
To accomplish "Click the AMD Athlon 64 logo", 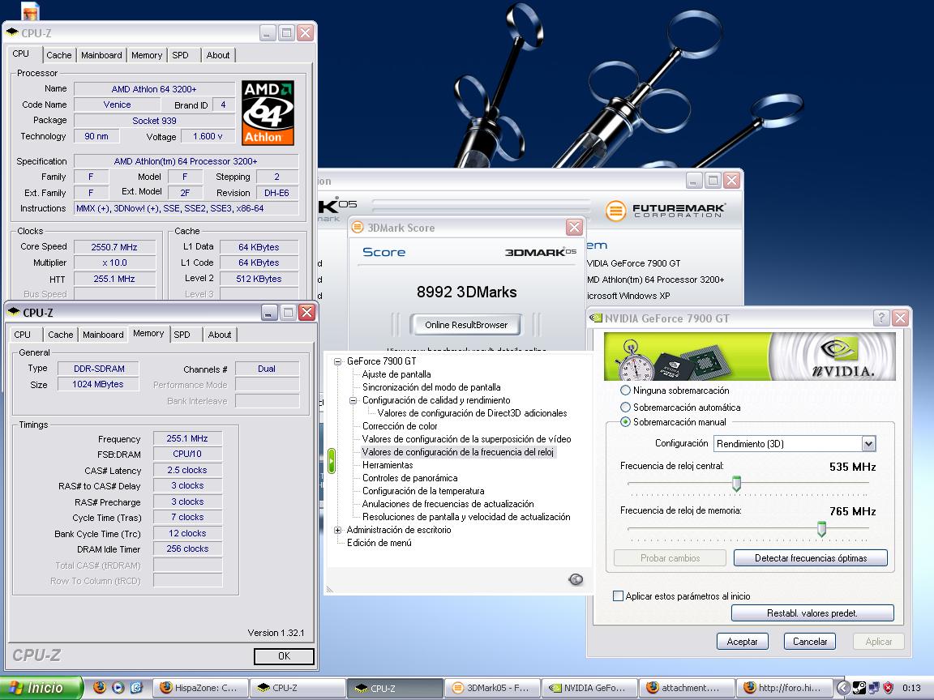I will tap(268, 113).
